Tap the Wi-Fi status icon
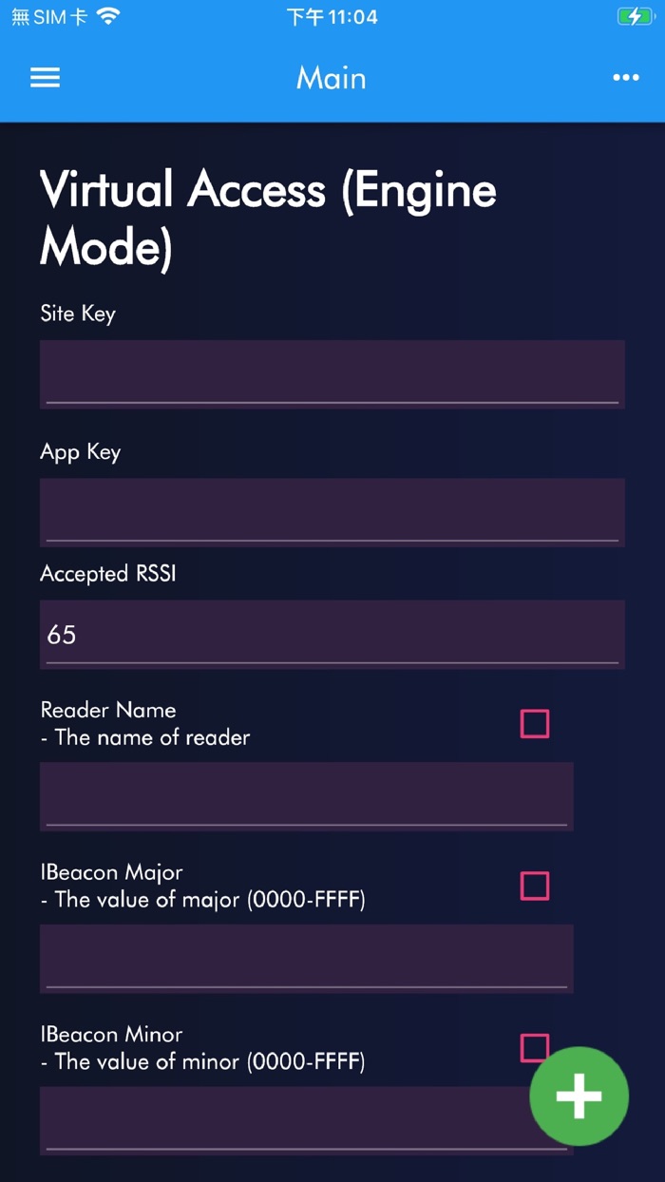665x1182 pixels. pyautogui.click(x=107, y=15)
